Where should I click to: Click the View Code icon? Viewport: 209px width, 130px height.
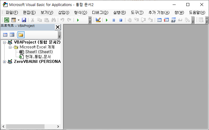(x=5, y=35)
